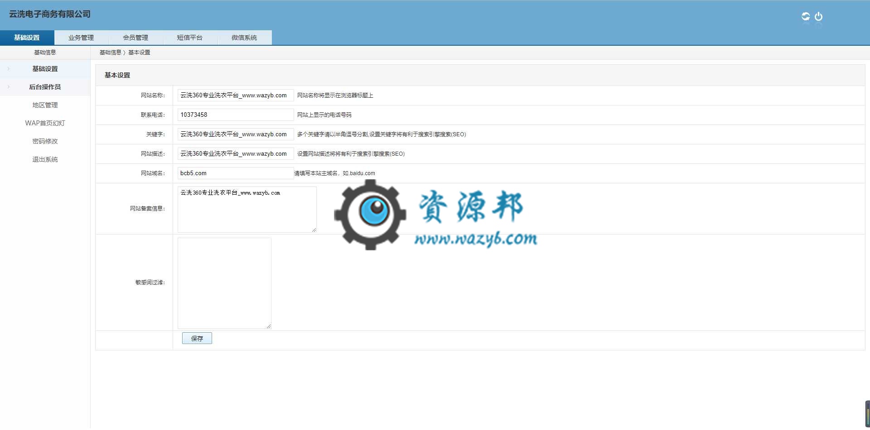Screen dimensions: 870x430
Task: Click the resize handle of 敏感词过滤 textarea
Action: pyautogui.click(x=269, y=326)
